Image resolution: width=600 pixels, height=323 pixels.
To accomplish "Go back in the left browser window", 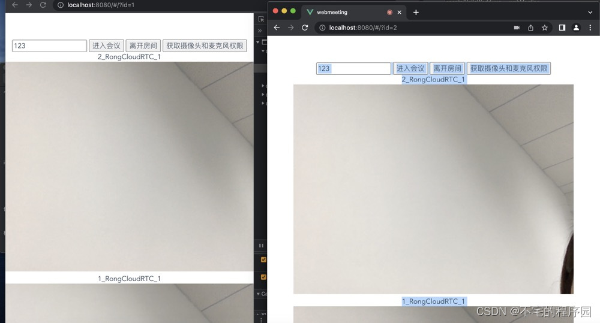I will pos(15,5).
